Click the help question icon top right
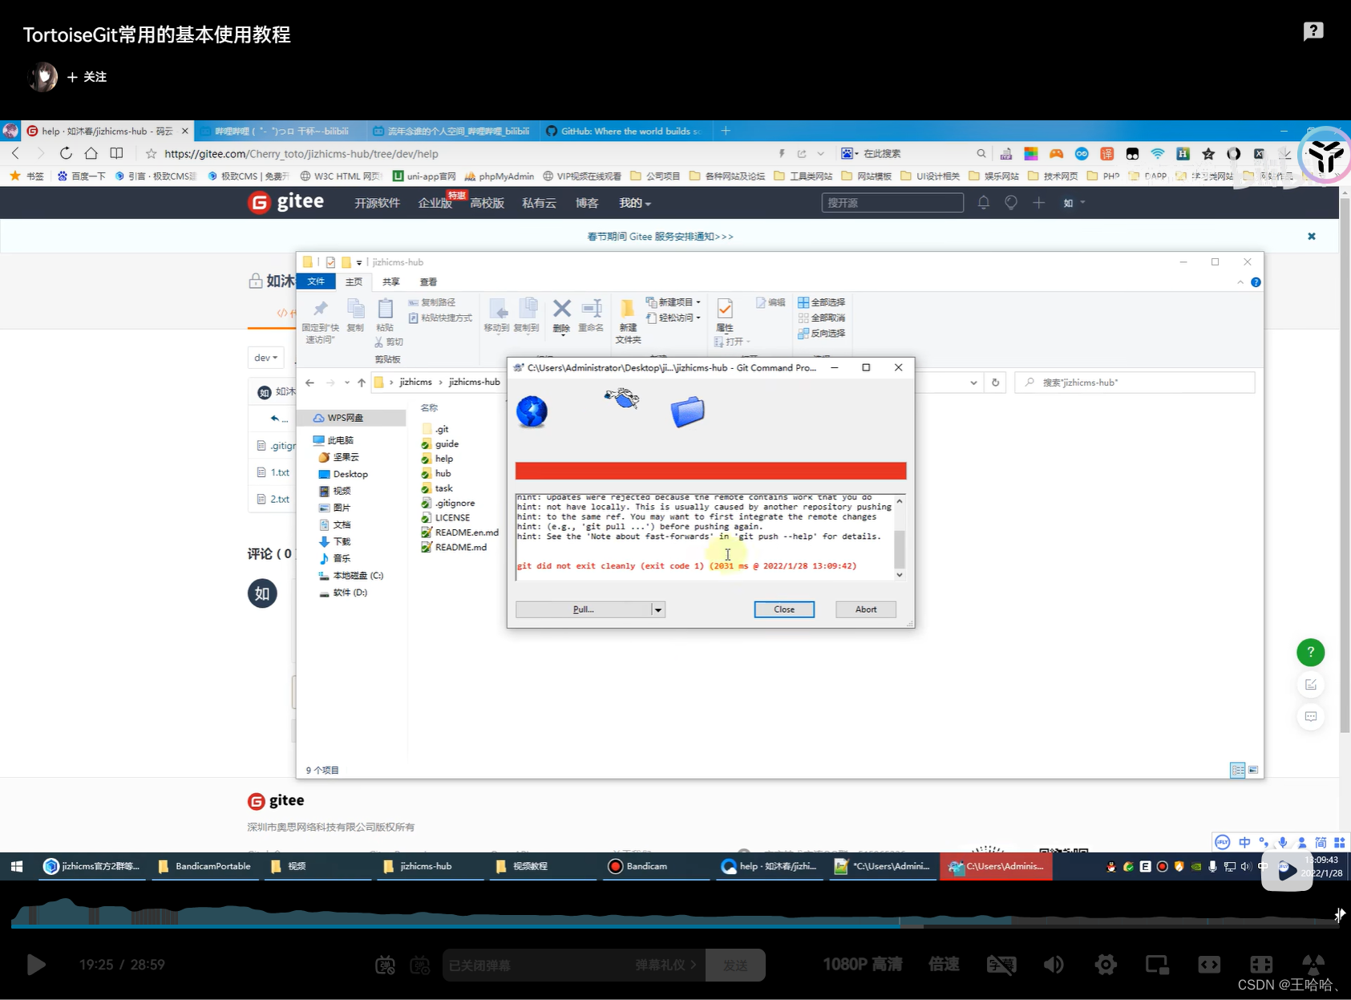 click(x=1313, y=31)
